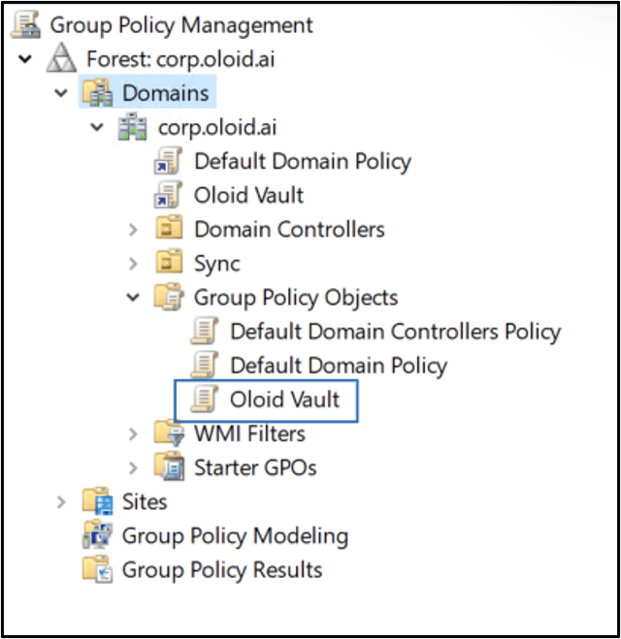Collapse the Group Policy Objects container
This screenshot has height=639, width=621.
click(133, 298)
